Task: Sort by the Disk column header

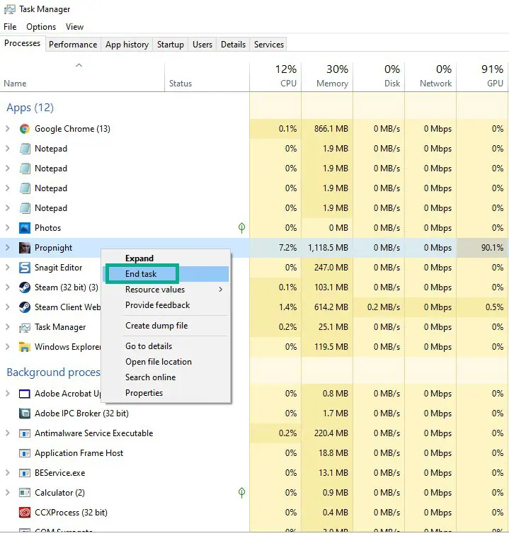Action: click(379, 77)
